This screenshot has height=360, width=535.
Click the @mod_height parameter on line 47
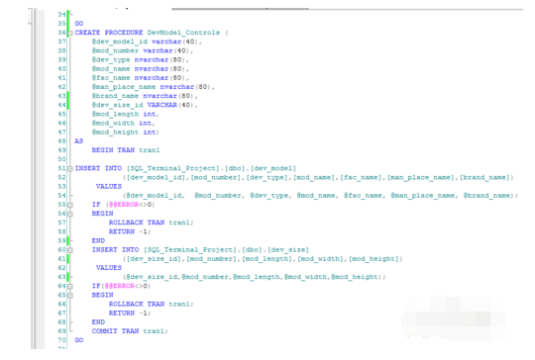click(115, 133)
